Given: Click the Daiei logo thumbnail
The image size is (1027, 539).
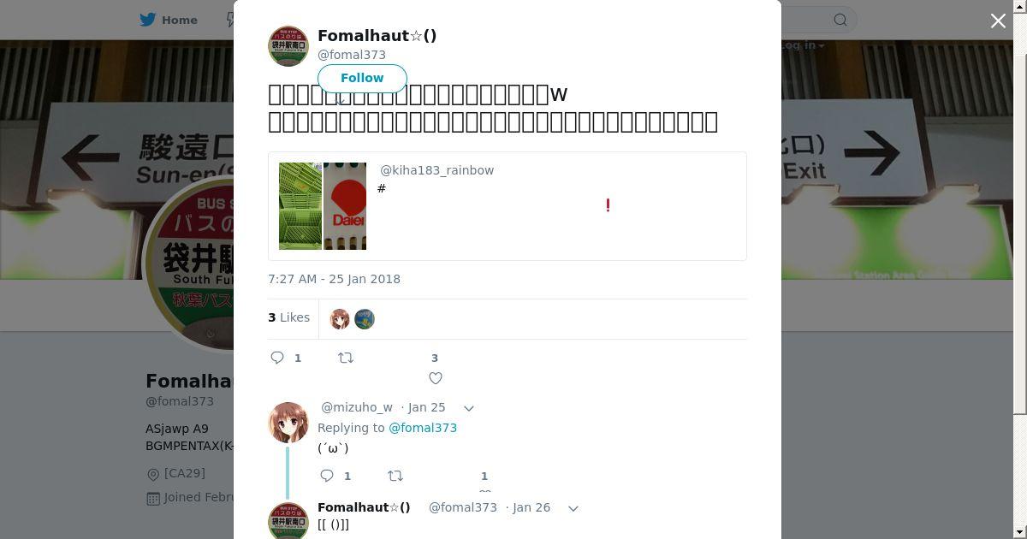Looking at the screenshot, I should 345,206.
